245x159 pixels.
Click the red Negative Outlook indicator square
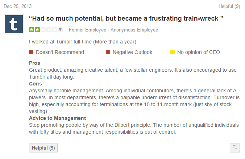[108, 52]
